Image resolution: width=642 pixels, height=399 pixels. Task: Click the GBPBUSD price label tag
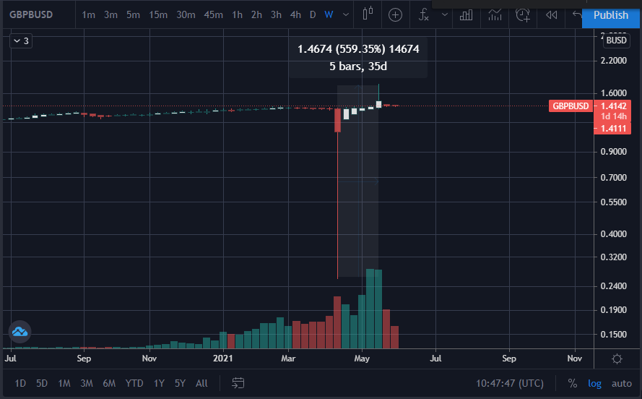pyautogui.click(x=571, y=106)
